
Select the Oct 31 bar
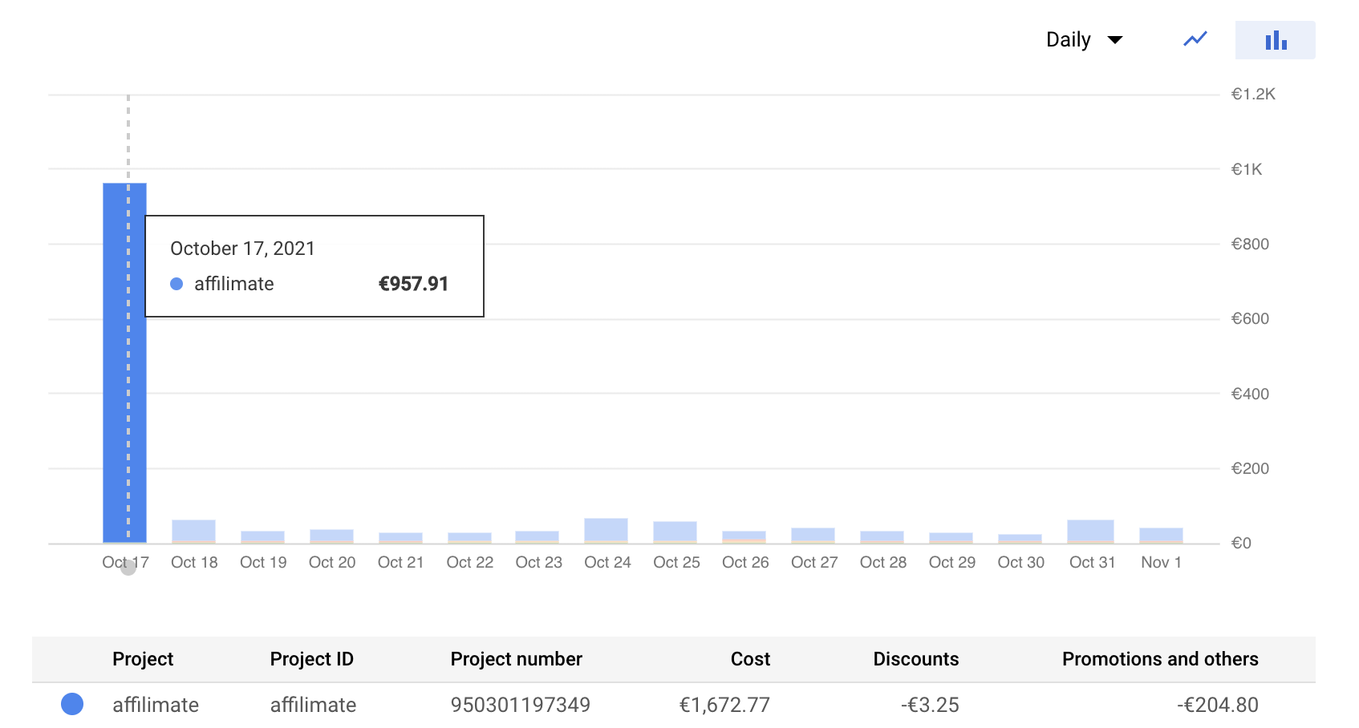pyautogui.click(x=1090, y=532)
